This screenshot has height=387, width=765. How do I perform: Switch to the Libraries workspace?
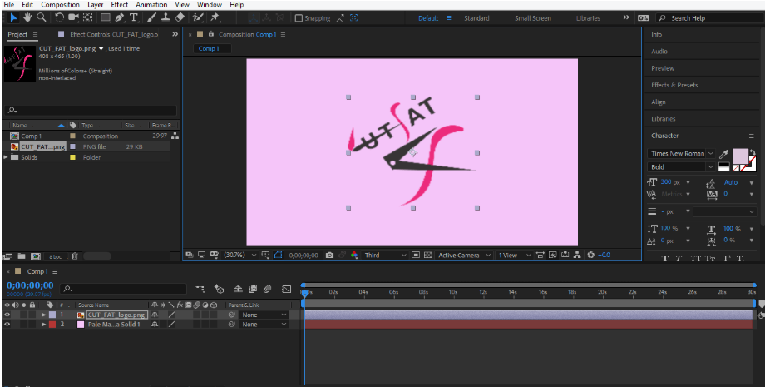pos(588,18)
